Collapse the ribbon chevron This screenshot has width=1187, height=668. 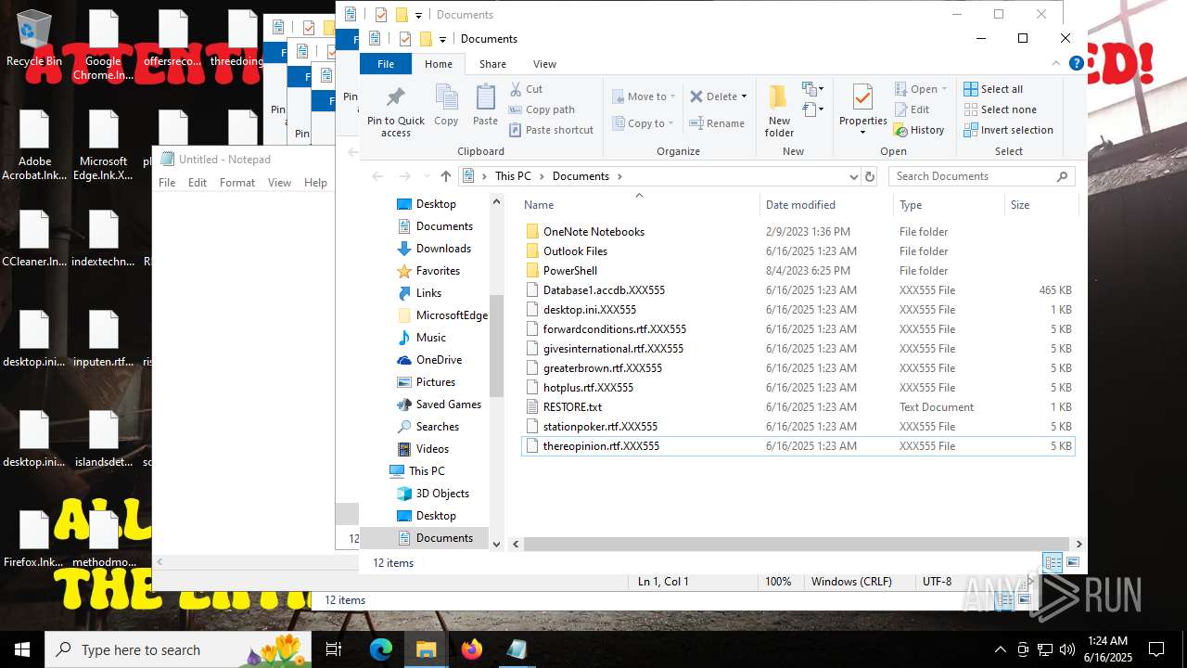coord(1056,64)
